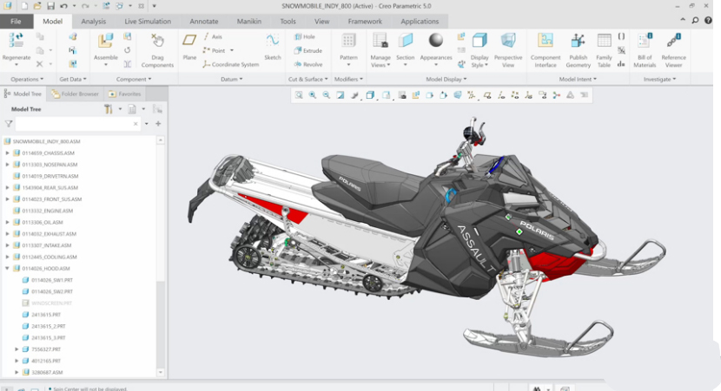721x391 pixels.
Task: Select WINDSCREEN.PRT in the model tree
Action: (51, 303)
